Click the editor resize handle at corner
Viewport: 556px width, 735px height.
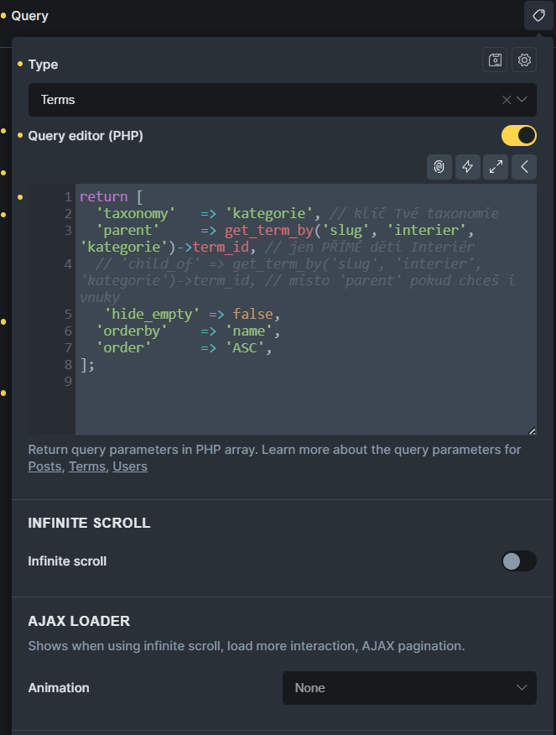[x=532, y=431]
